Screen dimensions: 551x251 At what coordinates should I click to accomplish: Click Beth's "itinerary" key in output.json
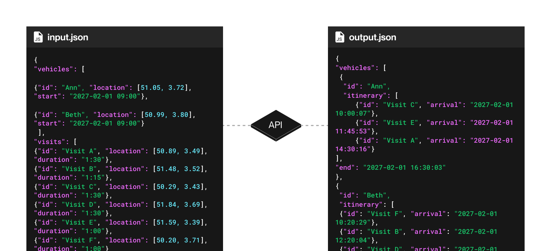click(x=361, y=204)
